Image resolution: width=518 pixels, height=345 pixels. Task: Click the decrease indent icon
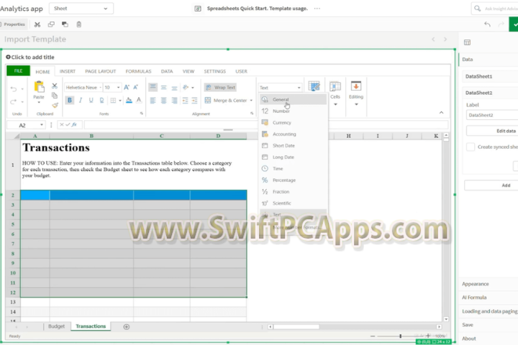pyautogui.click(x=185, y=101)
